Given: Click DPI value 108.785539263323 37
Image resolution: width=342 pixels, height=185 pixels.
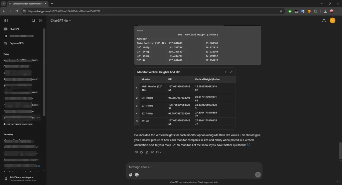Looking at the screenshot, I should (x=179, y=106).
